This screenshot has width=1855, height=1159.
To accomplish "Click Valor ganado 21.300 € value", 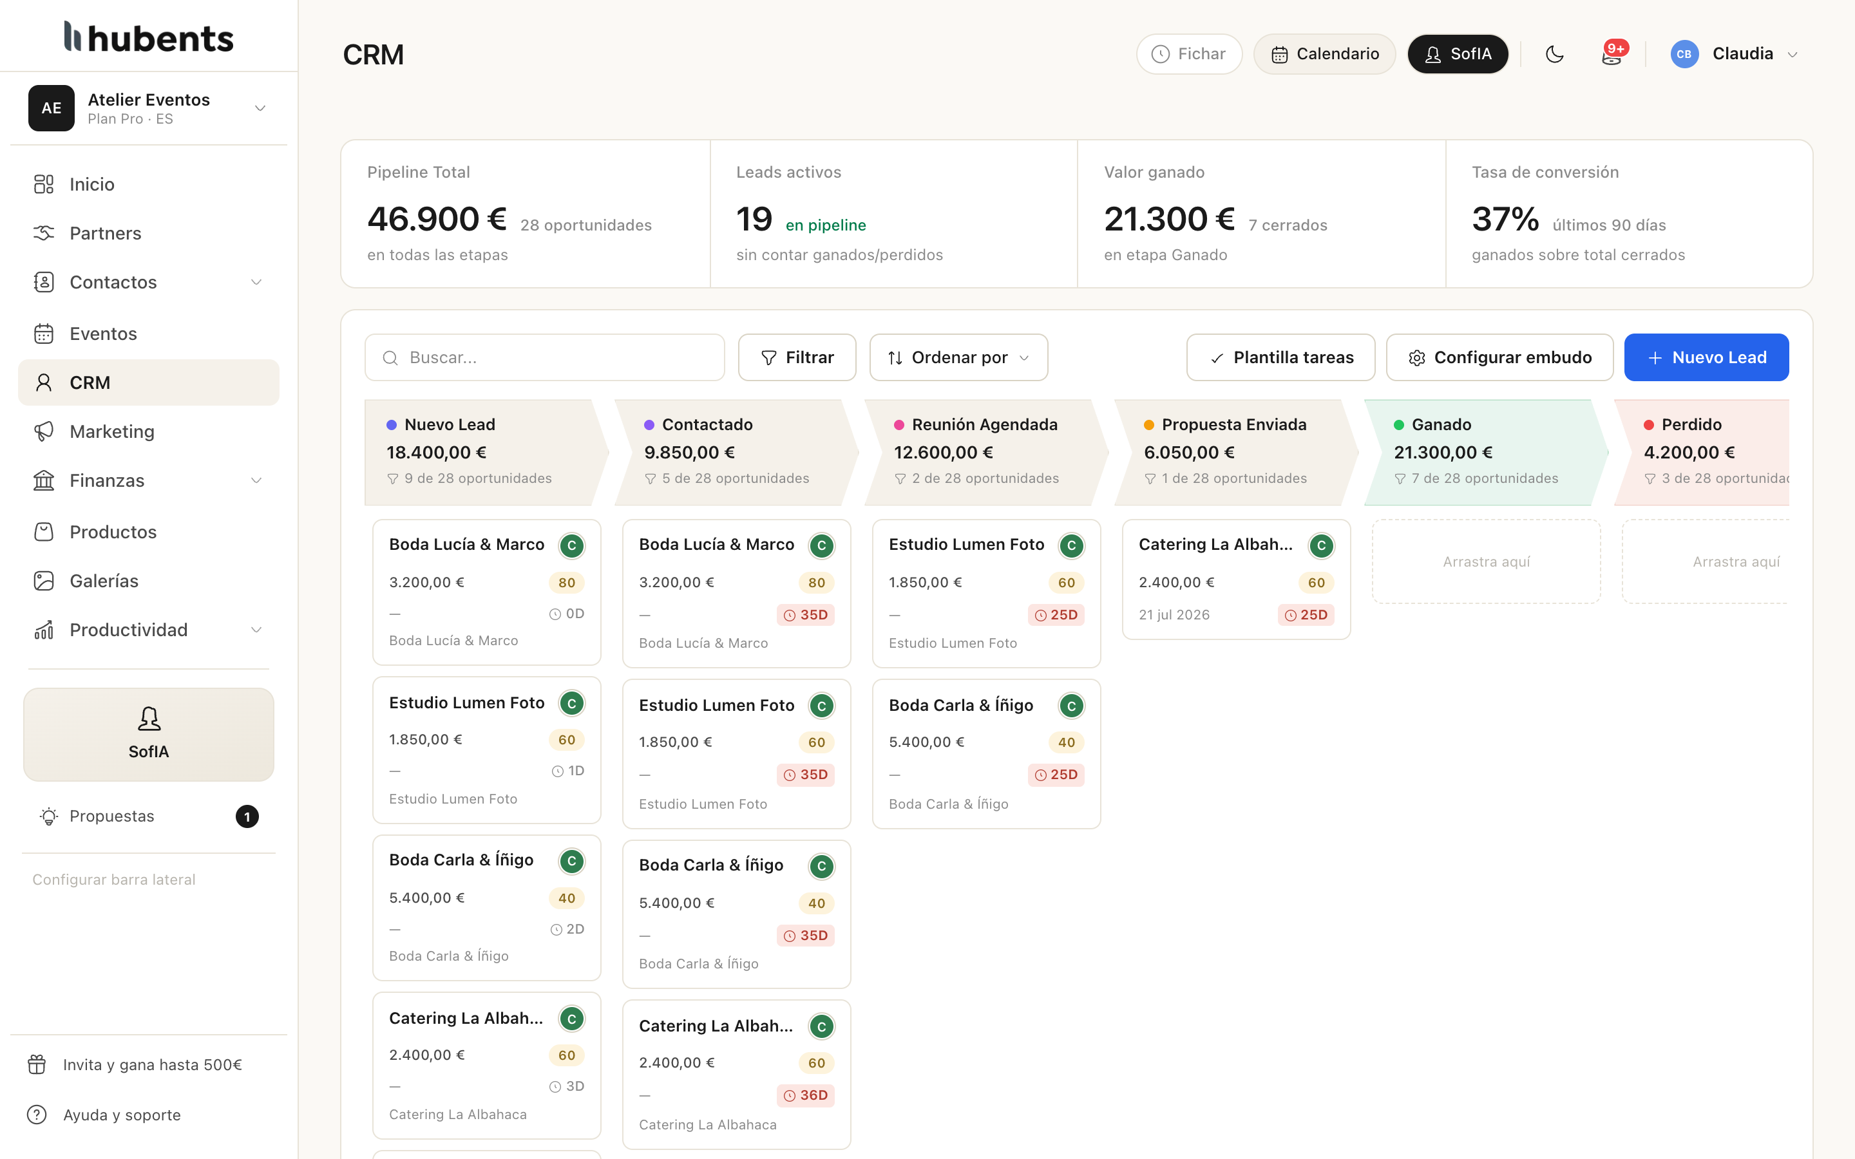I will [1169, 219].
